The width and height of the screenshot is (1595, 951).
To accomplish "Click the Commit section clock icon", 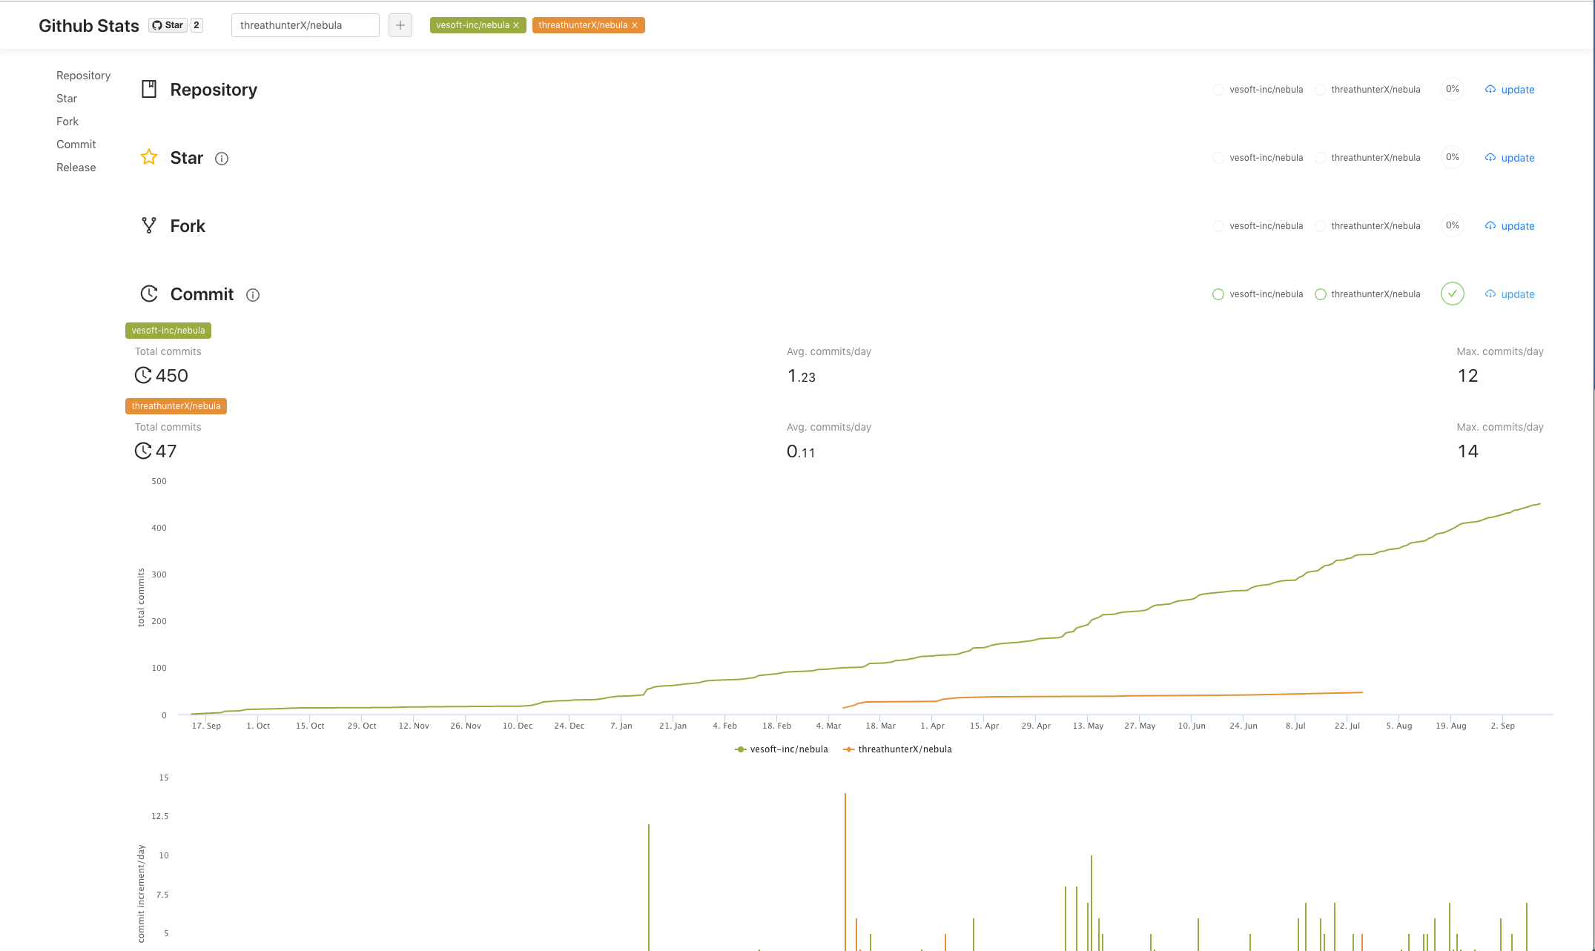I will click(149, 294).
